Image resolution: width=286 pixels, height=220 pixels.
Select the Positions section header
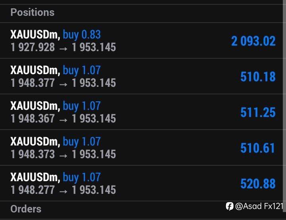(x=32, y=12)
